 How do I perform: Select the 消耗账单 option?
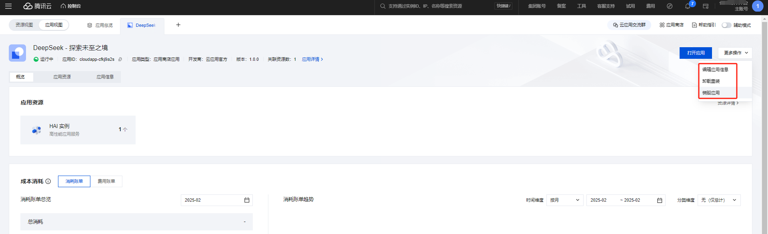tap(74, 181)
